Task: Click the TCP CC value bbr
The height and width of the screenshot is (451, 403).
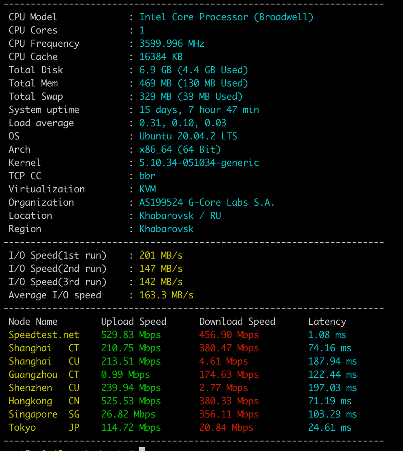Action: [x=147, y=176]
